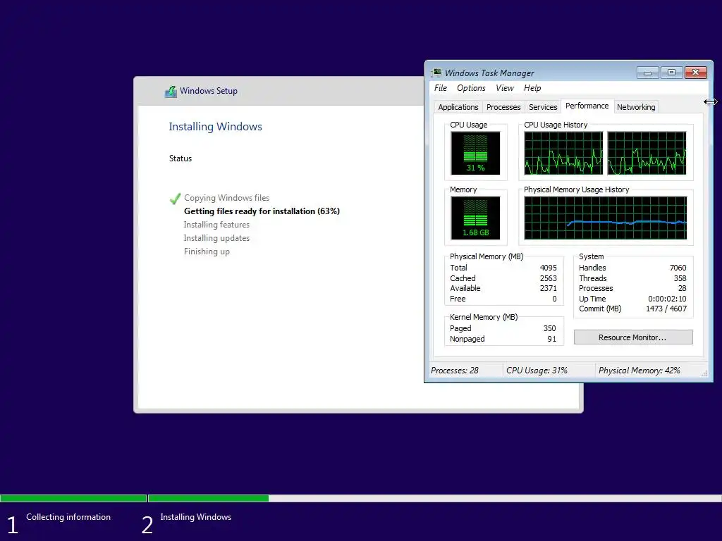The width and height of the screenshot is (722, 541).
Task: Maximize the Windows Task Manager window
Action: (671, 73)
